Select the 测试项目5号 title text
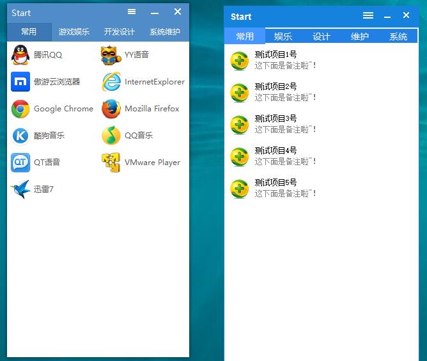This screenshot has height=361, width=427. point(276,182)
